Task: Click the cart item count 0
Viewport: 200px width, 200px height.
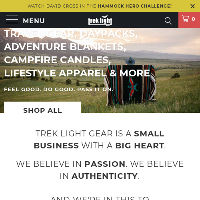Action: (x=193, y=19)
